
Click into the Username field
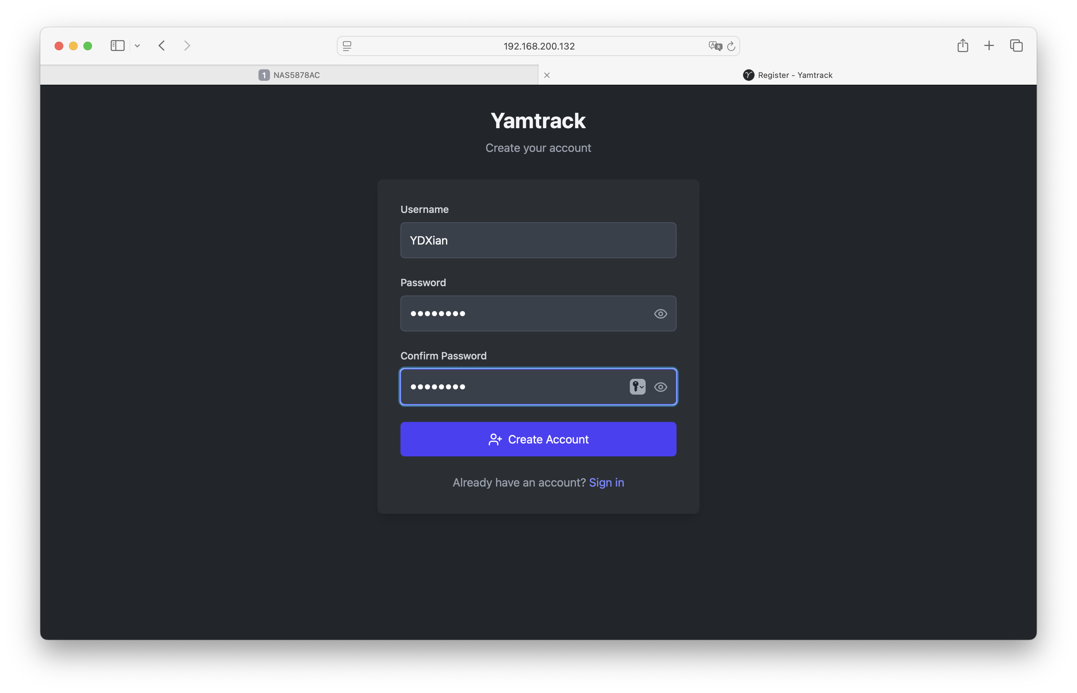click(x=538, y=240)
